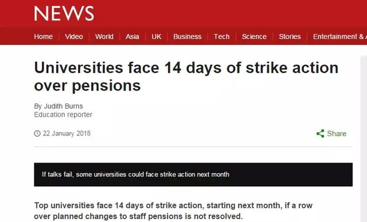The height and width of the screenshot is (222, 367).
Task: Open the Home navigation item
Action: tap(44, 37)
